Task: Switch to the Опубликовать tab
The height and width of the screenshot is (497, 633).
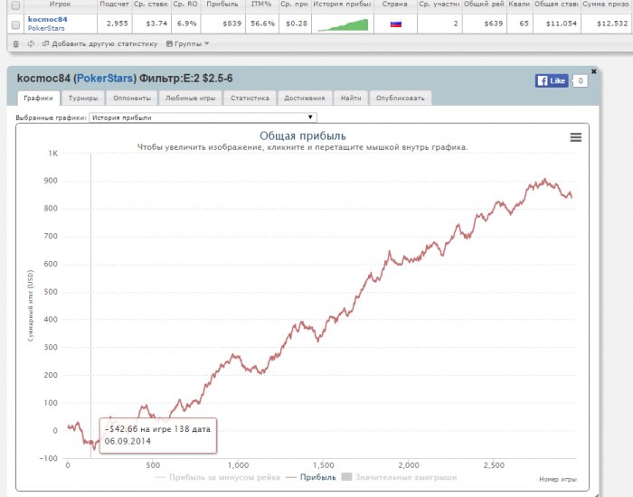Action: (400, 98)
